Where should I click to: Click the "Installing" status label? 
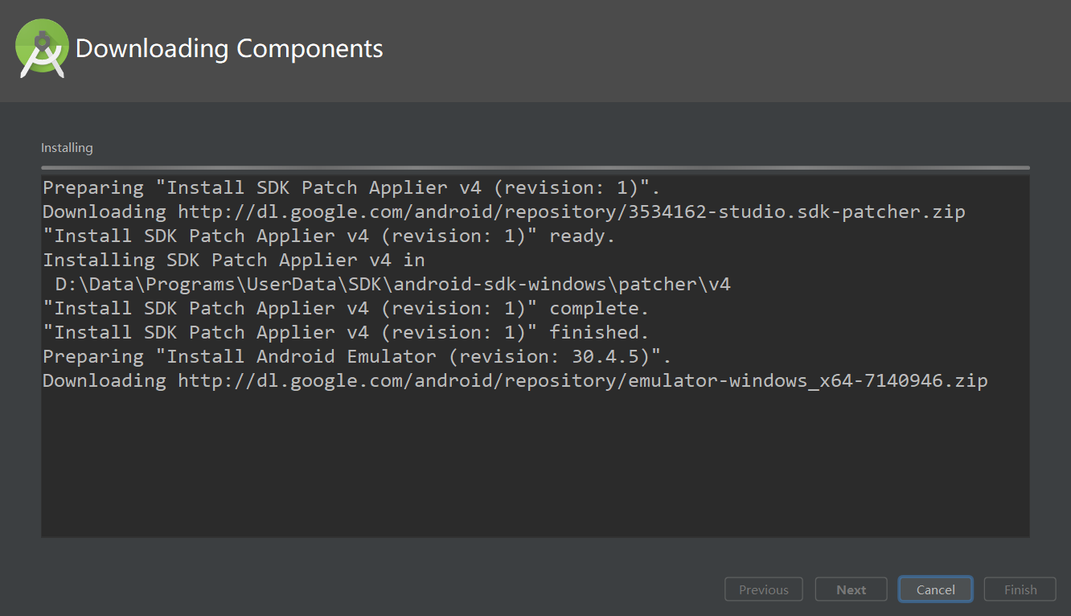point(67,148)
